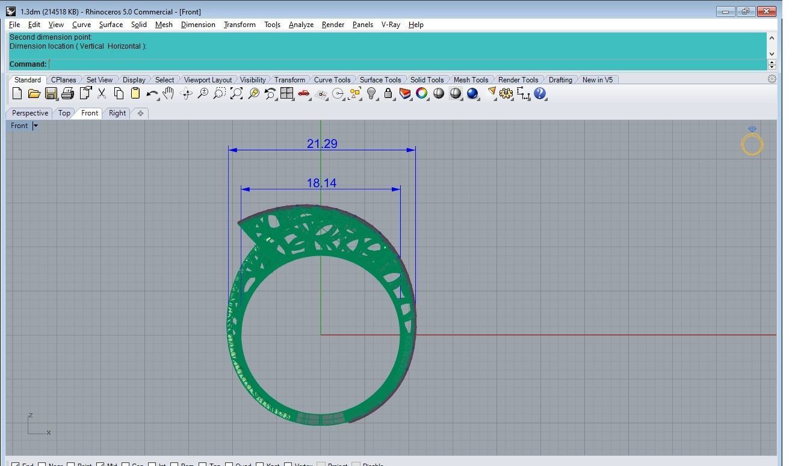The image size is (795, 466).
Task: Switch to the Curve Tools toolbar tab
Action: (x=332, y=79)
